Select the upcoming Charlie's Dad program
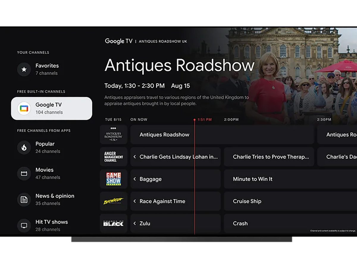The height and width of the screenshot is (268, 357). 337,157
